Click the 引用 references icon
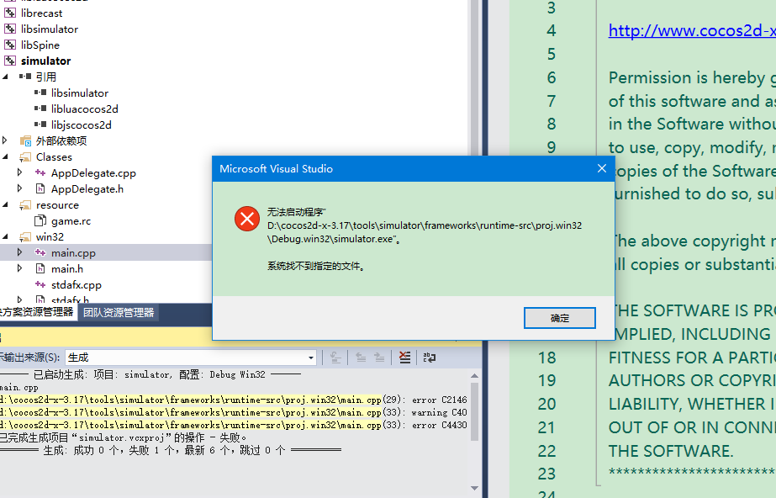Screen dimensions: 776x498 25,77
